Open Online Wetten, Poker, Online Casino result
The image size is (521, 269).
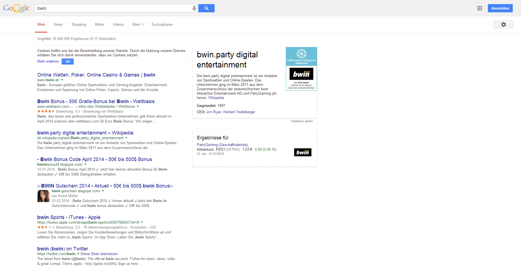pos(96,75)
